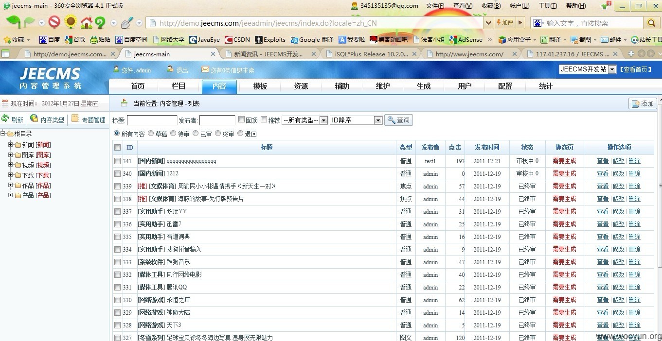The height and width of the screenshot is (341, 662).
Task: Toggle the 推荐 checkbox
Action: [x=264, y=119]
